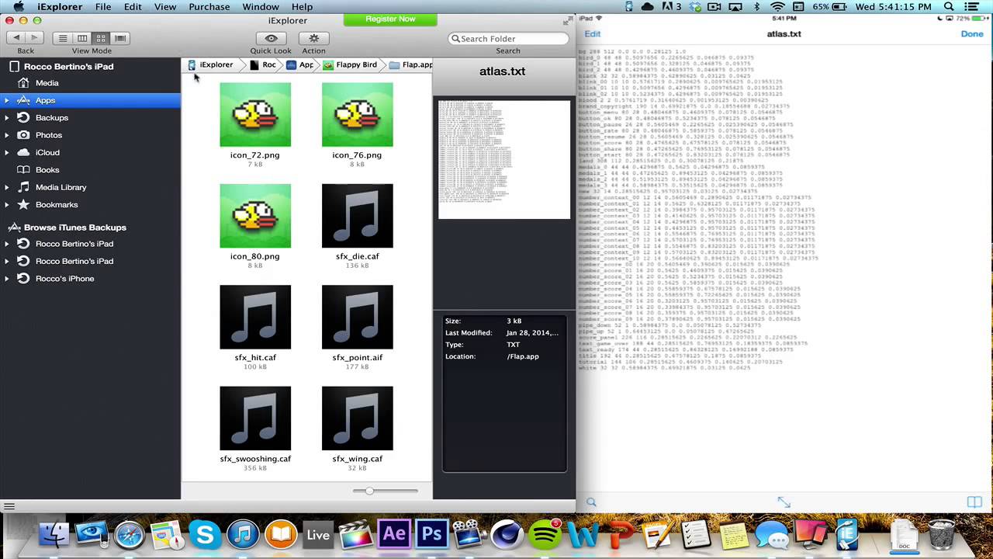Click Edit in the iPad atlas.txt window

tap(593, 34)
